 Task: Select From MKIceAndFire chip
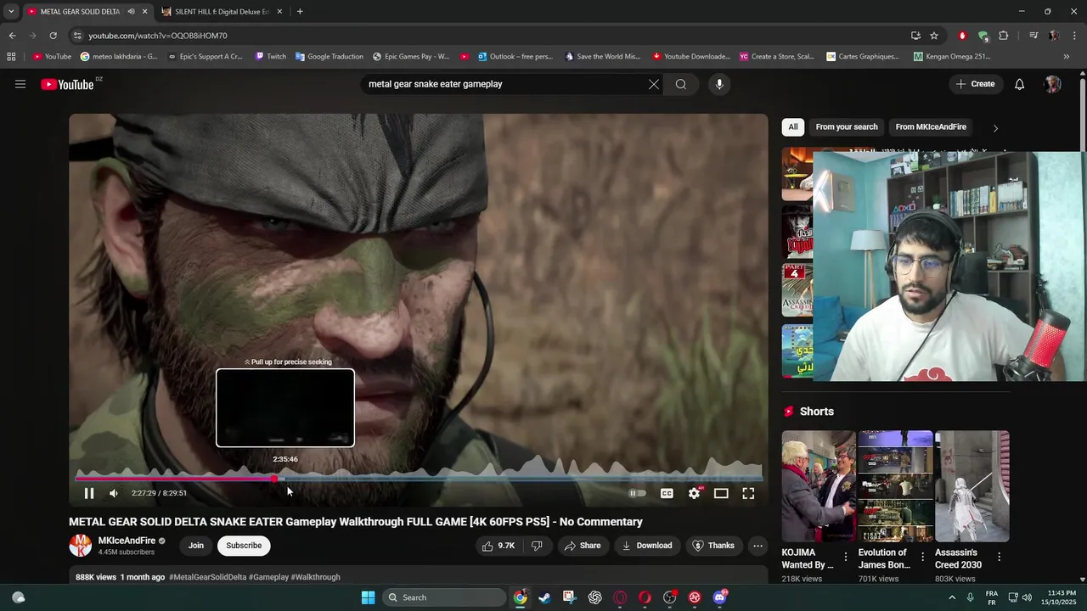(x=931, y=126)
